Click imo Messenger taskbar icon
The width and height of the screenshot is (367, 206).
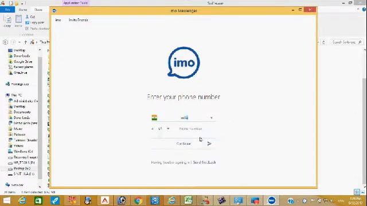click(x=271, y=201)
